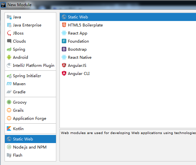Choose HTML5 Boilerplate template
196x165 pixels.
click(x=128, y=25)
